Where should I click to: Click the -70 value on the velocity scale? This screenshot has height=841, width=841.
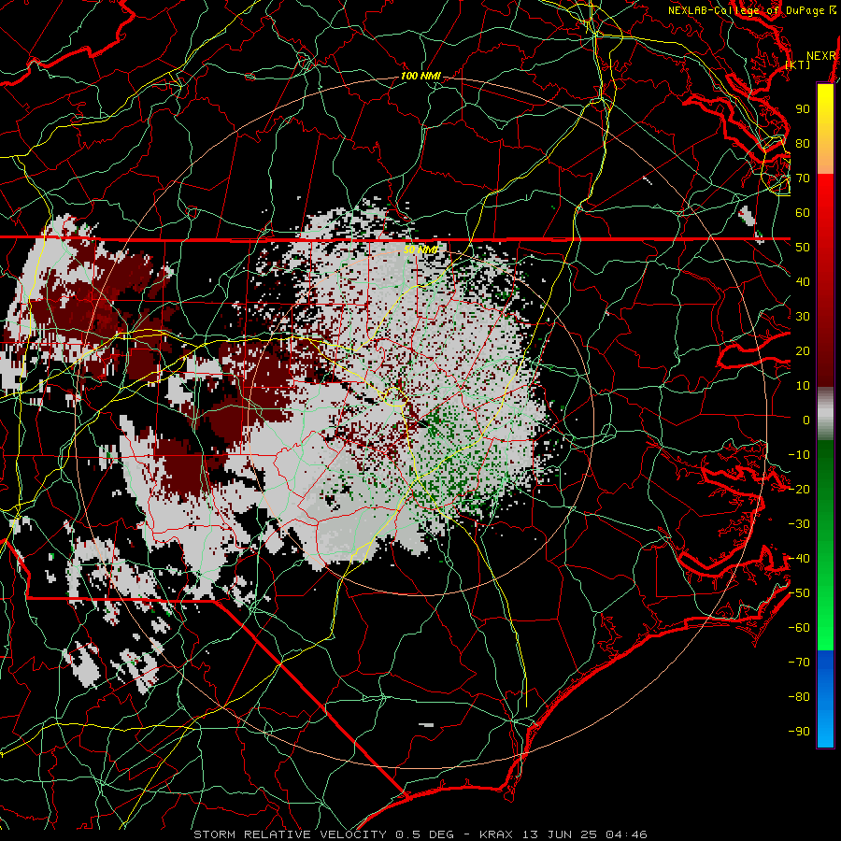click(x=799, y=663)
